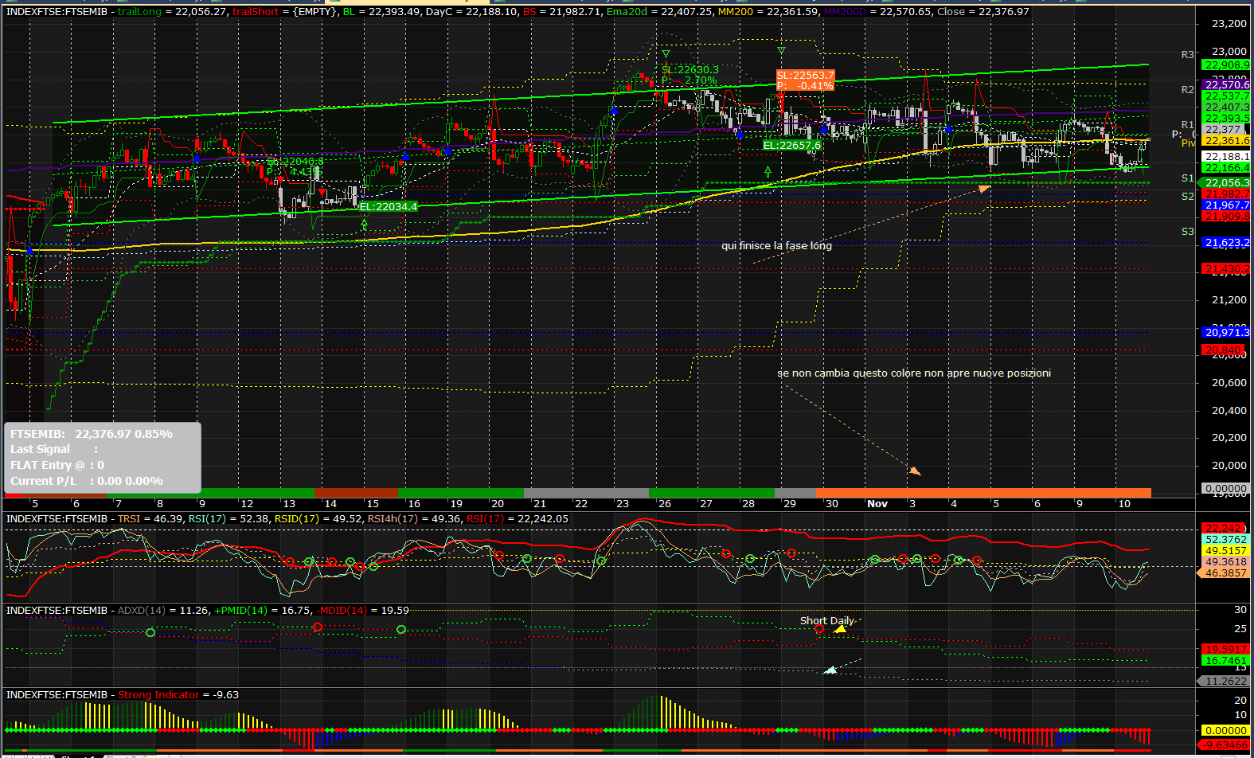Select the blue 21,967.7 price label
The image size is (1254, 758).
pyautogui.click(x=1226, y=205)
